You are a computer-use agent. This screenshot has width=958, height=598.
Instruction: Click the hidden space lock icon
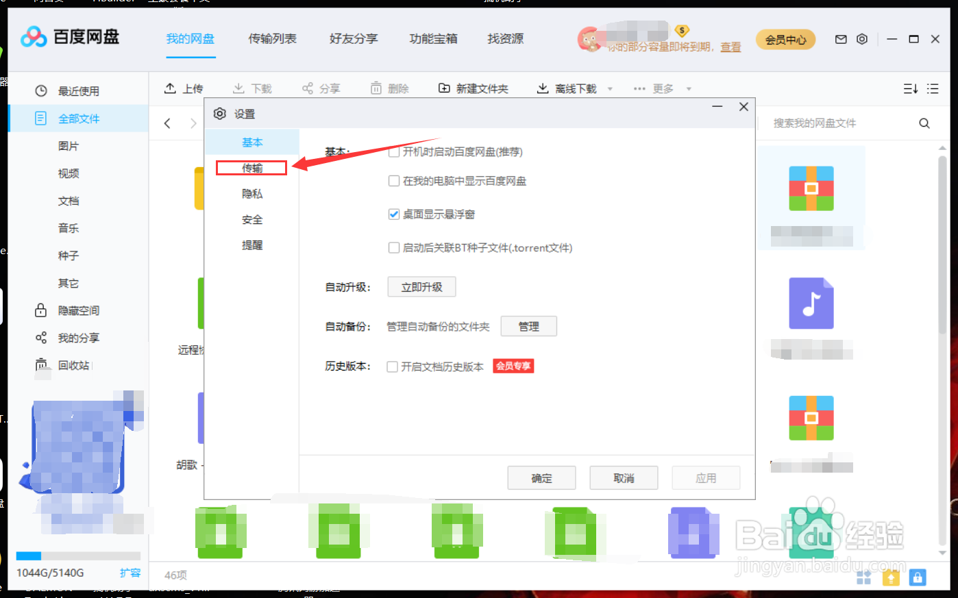pyautogui.click(x=41, y=310)
